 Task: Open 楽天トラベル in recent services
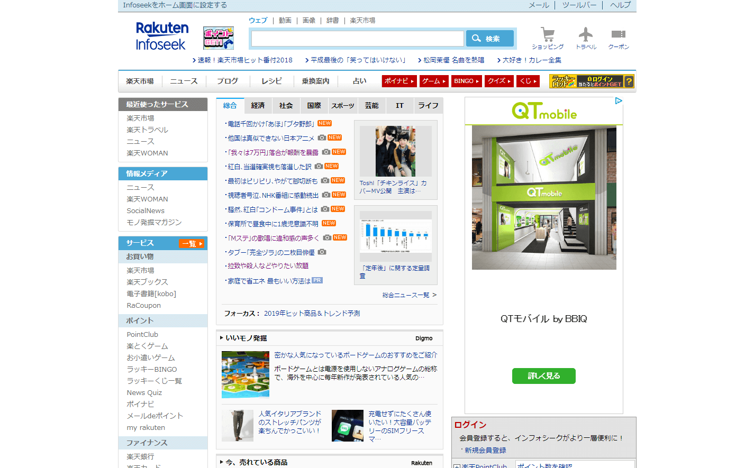148,130
